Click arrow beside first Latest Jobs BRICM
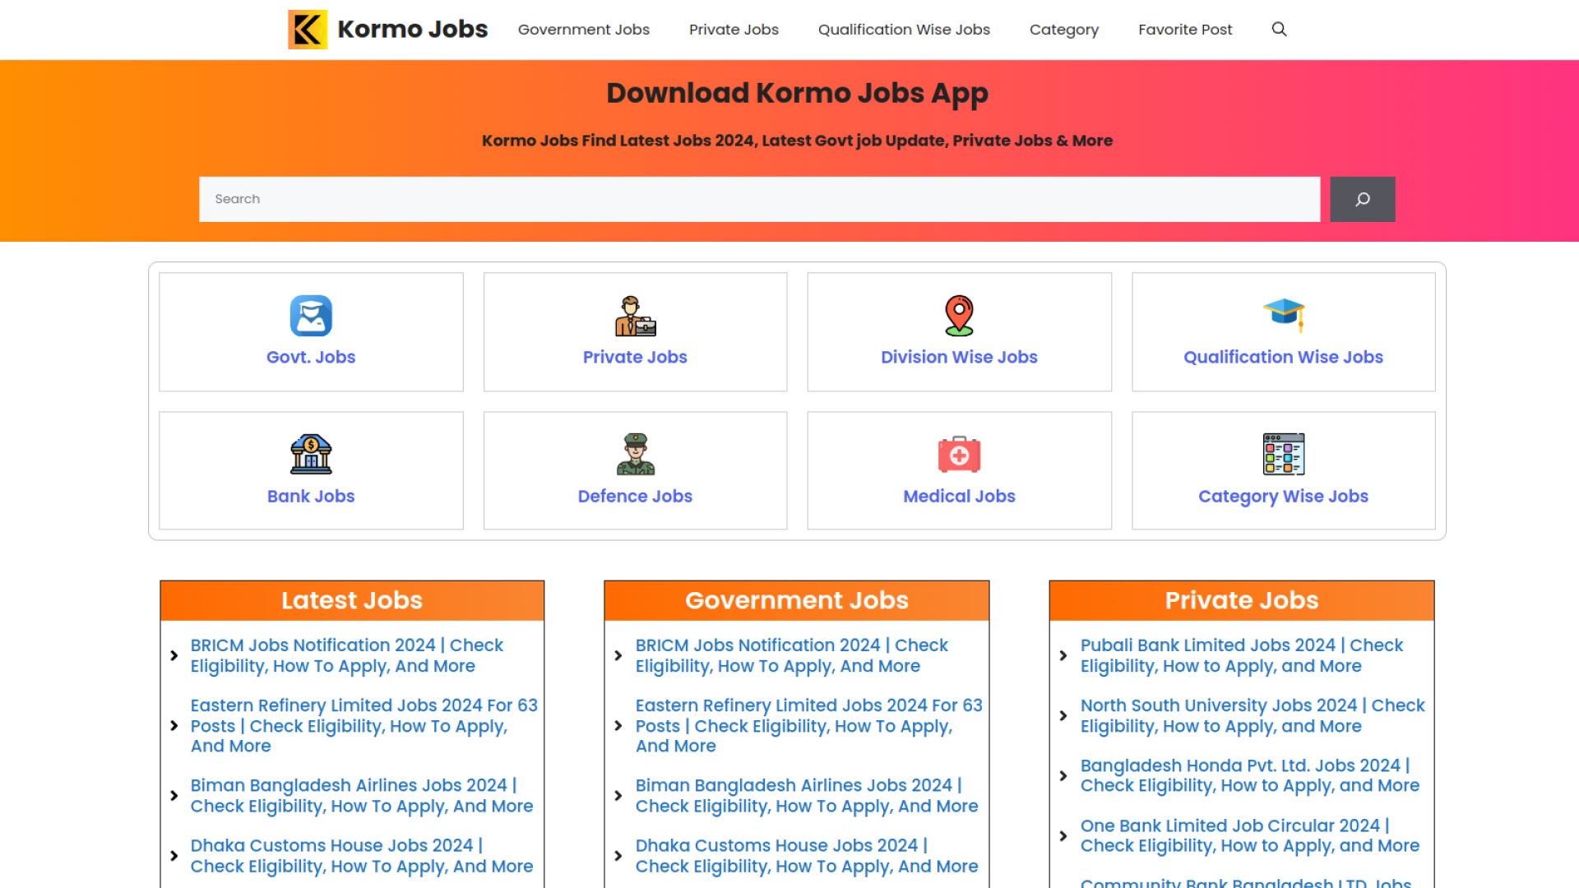 click(174, 655)
